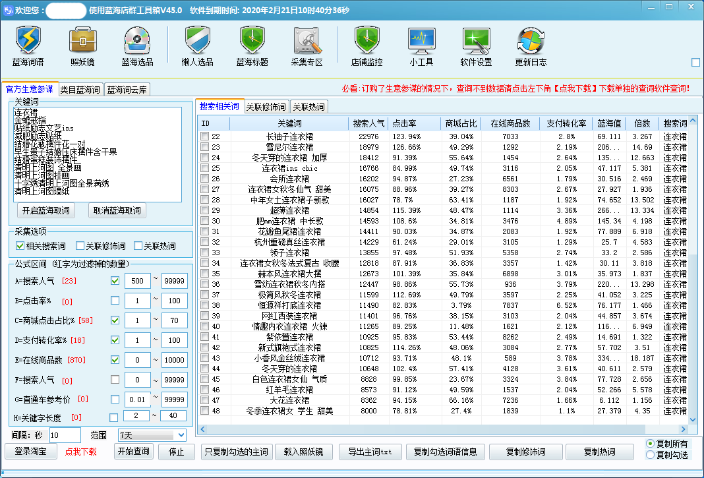This screenshot has height=478, width=704.
Task: Click the 开启蓝海取词 button
Action: tap(45, 210)
